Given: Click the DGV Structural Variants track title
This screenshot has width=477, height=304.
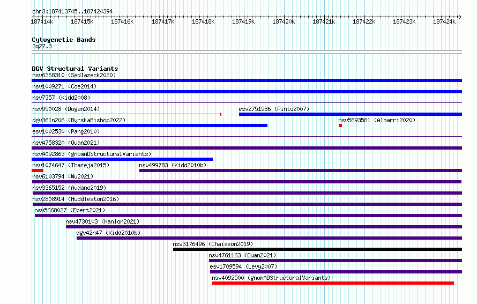Looking at the screenshot, I should pyautogui.click(x=75, y=69).
